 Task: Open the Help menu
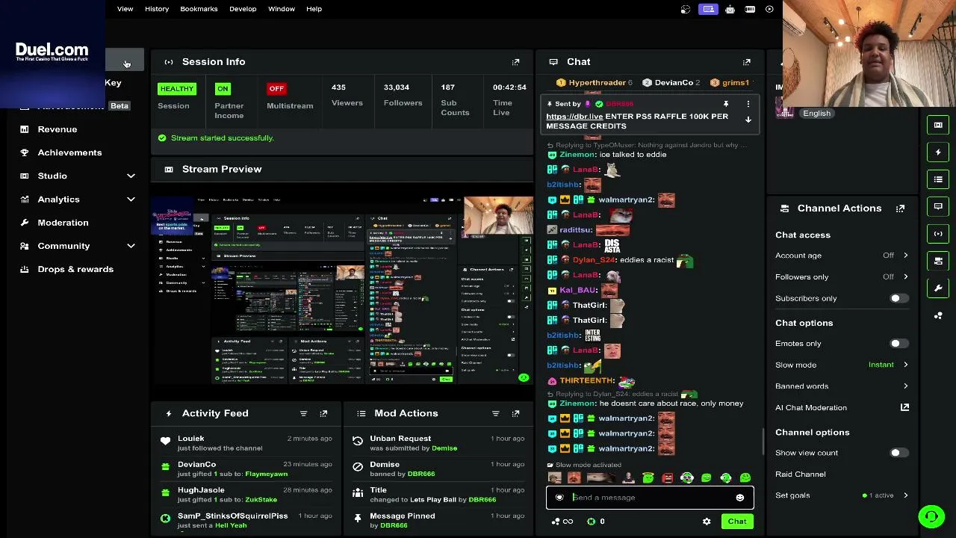(314, 9)
